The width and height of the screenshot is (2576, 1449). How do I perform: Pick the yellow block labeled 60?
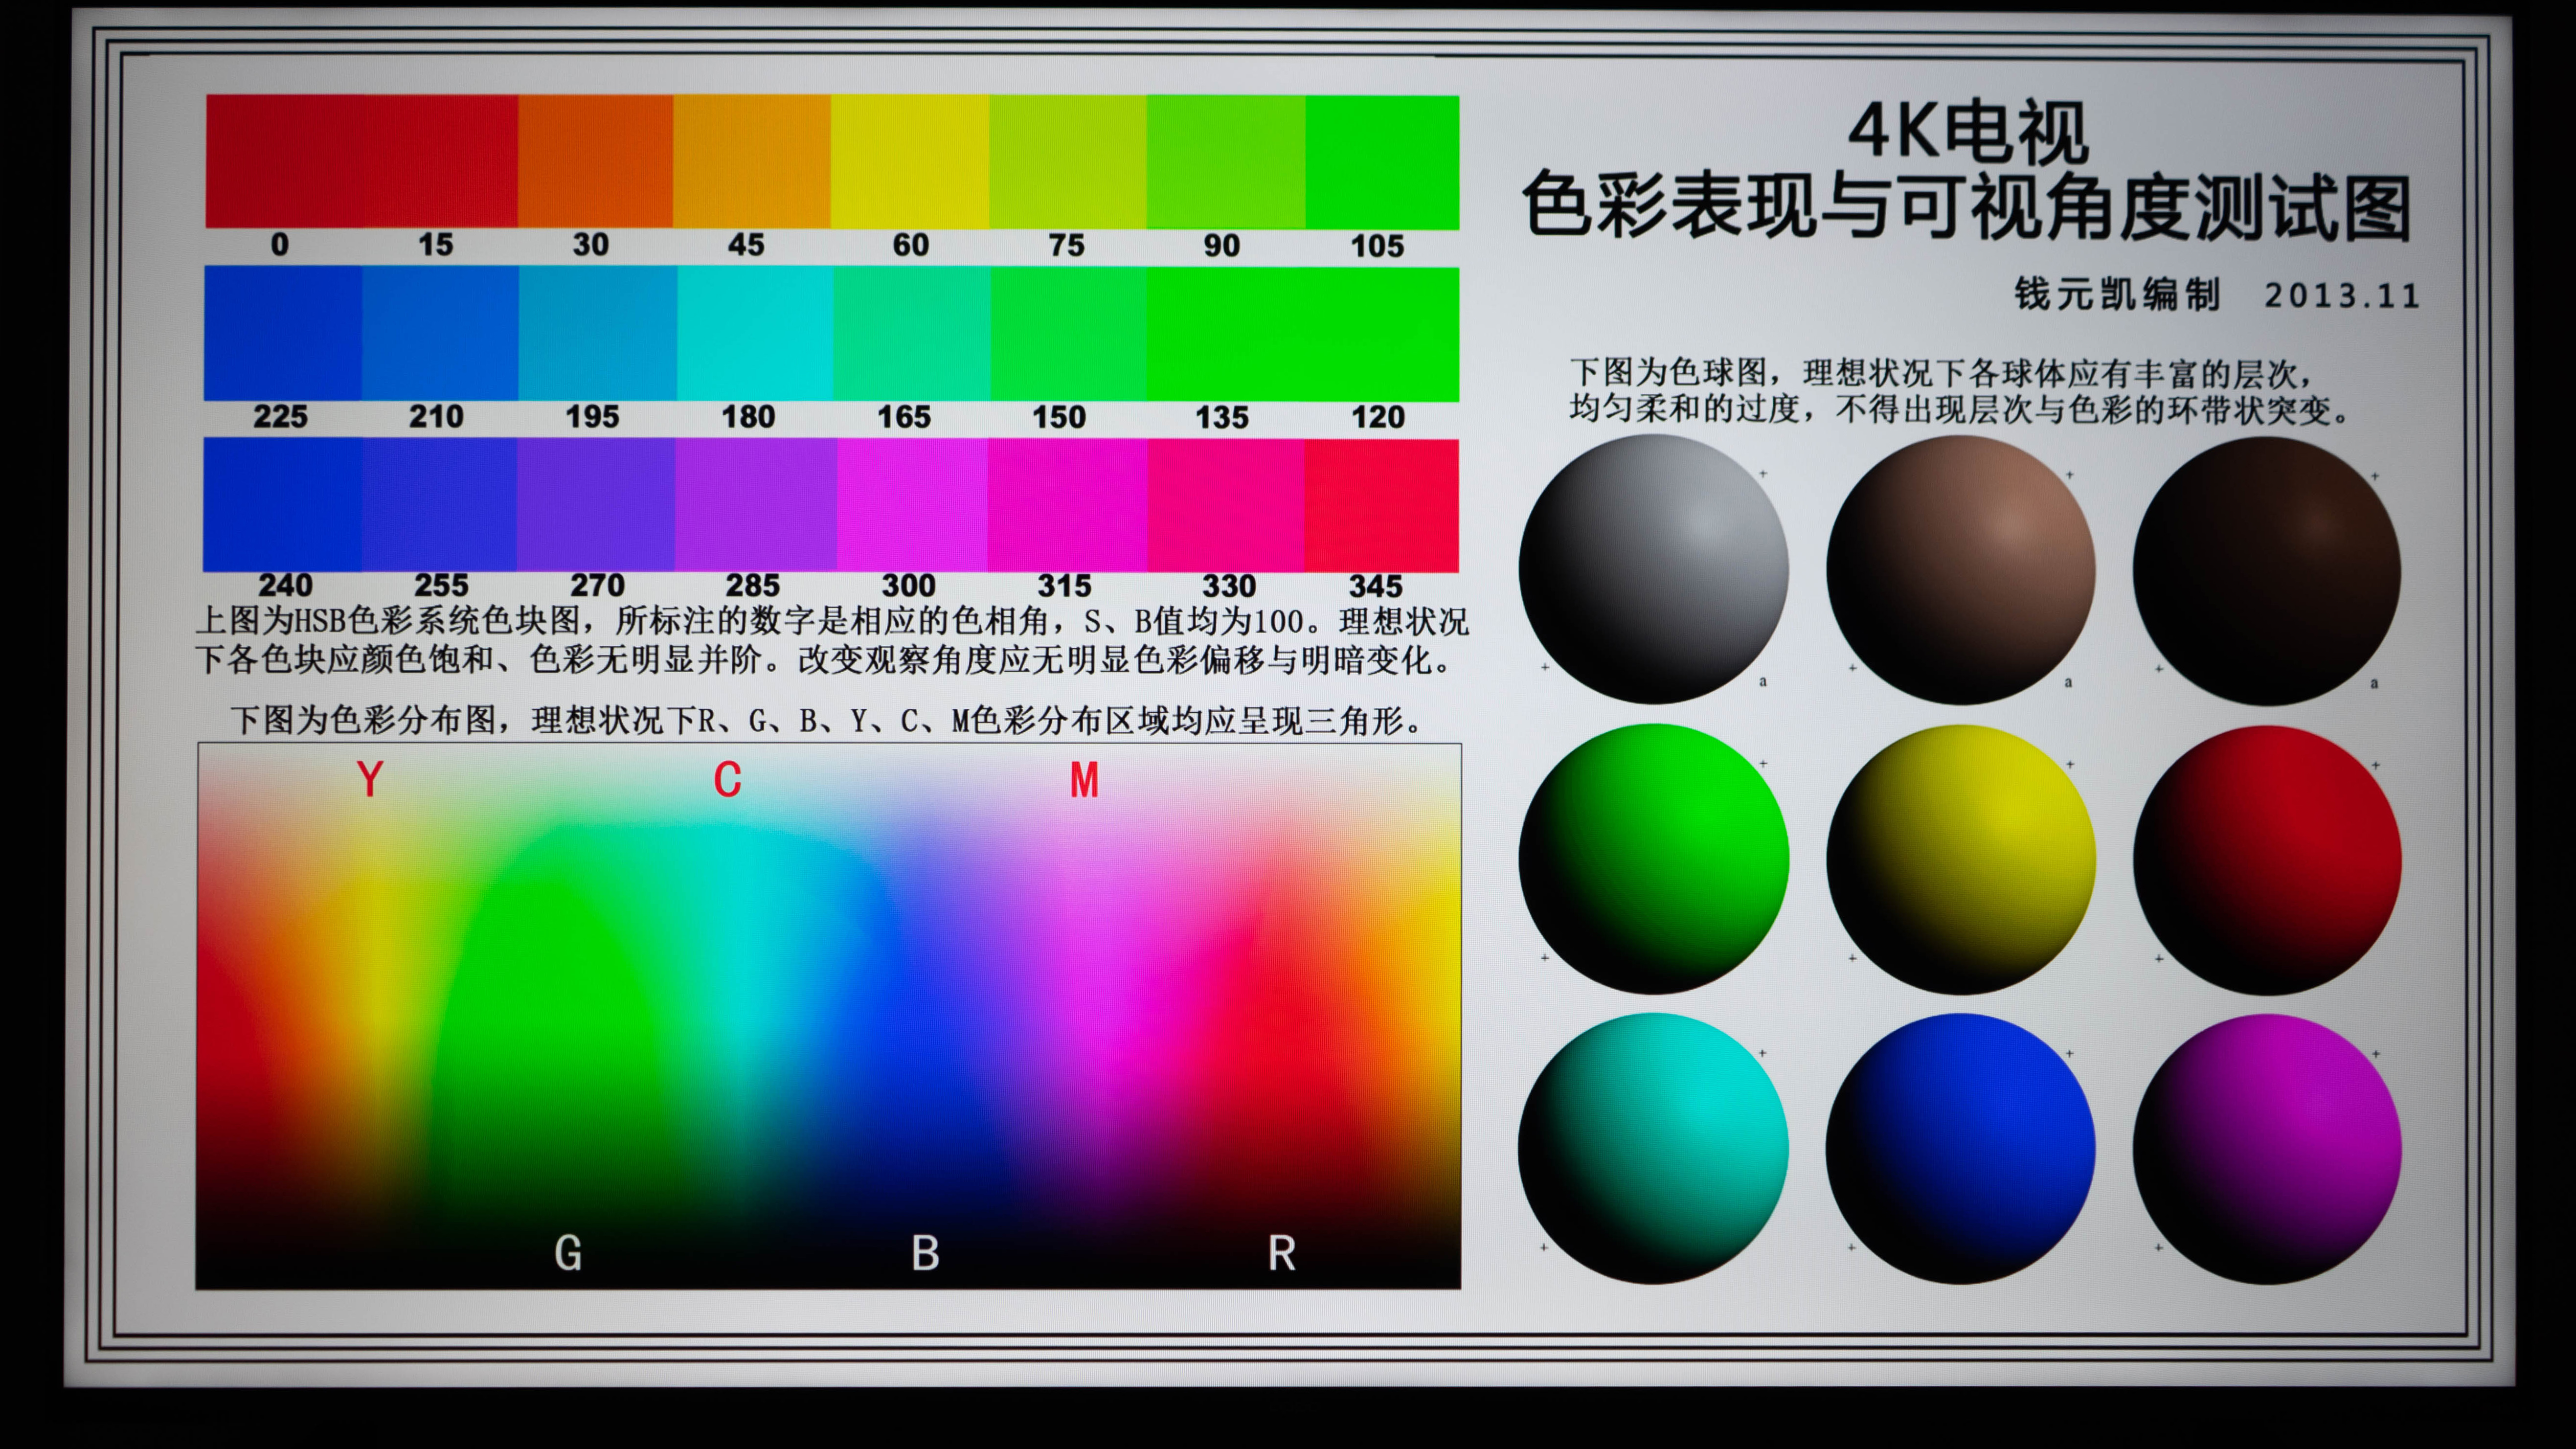point(910,161)
